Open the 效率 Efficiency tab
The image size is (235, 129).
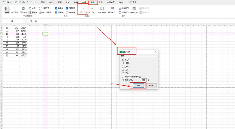tap(121, 2)
